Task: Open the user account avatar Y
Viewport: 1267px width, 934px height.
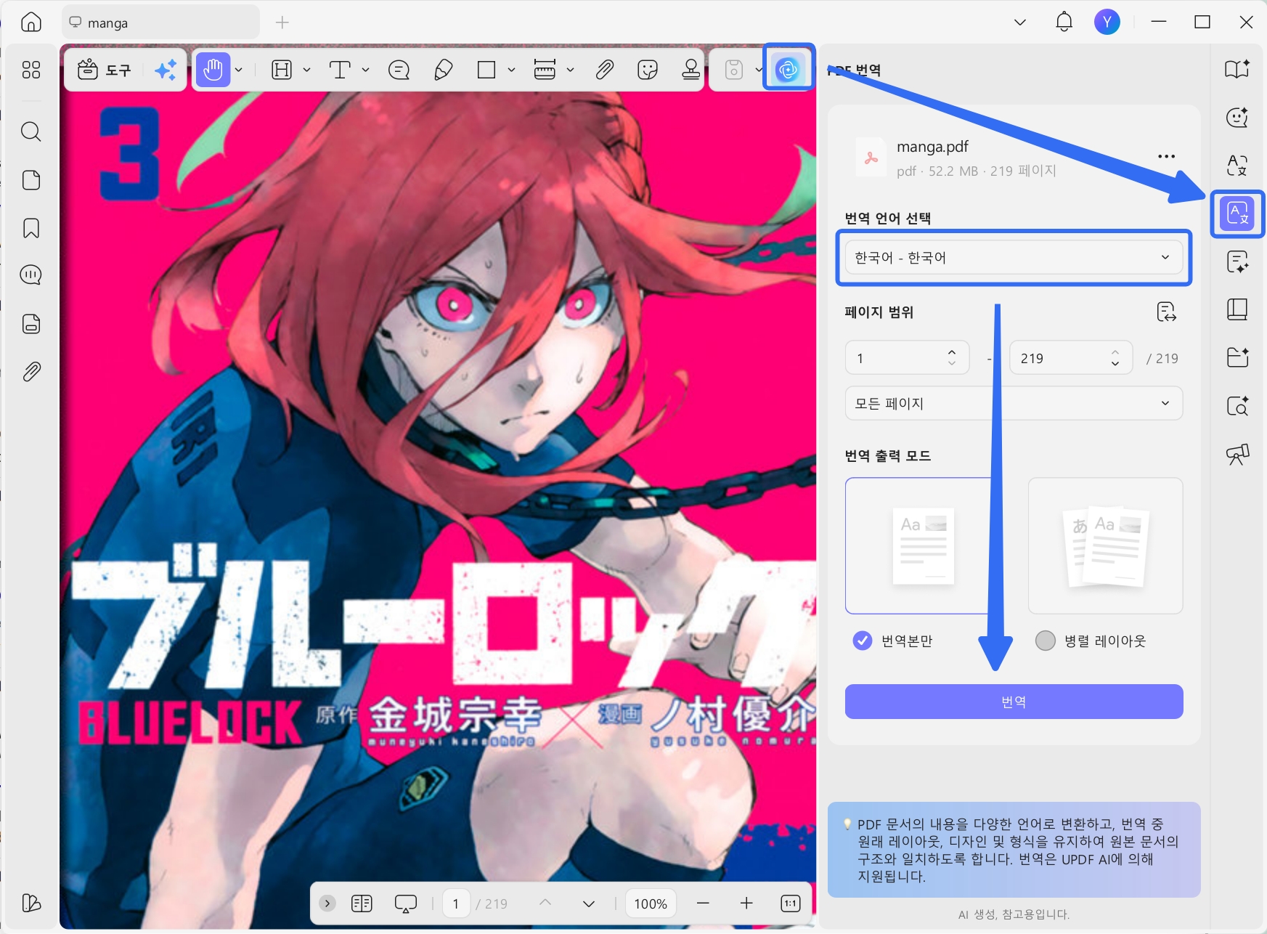Action: pos(1107,22)
